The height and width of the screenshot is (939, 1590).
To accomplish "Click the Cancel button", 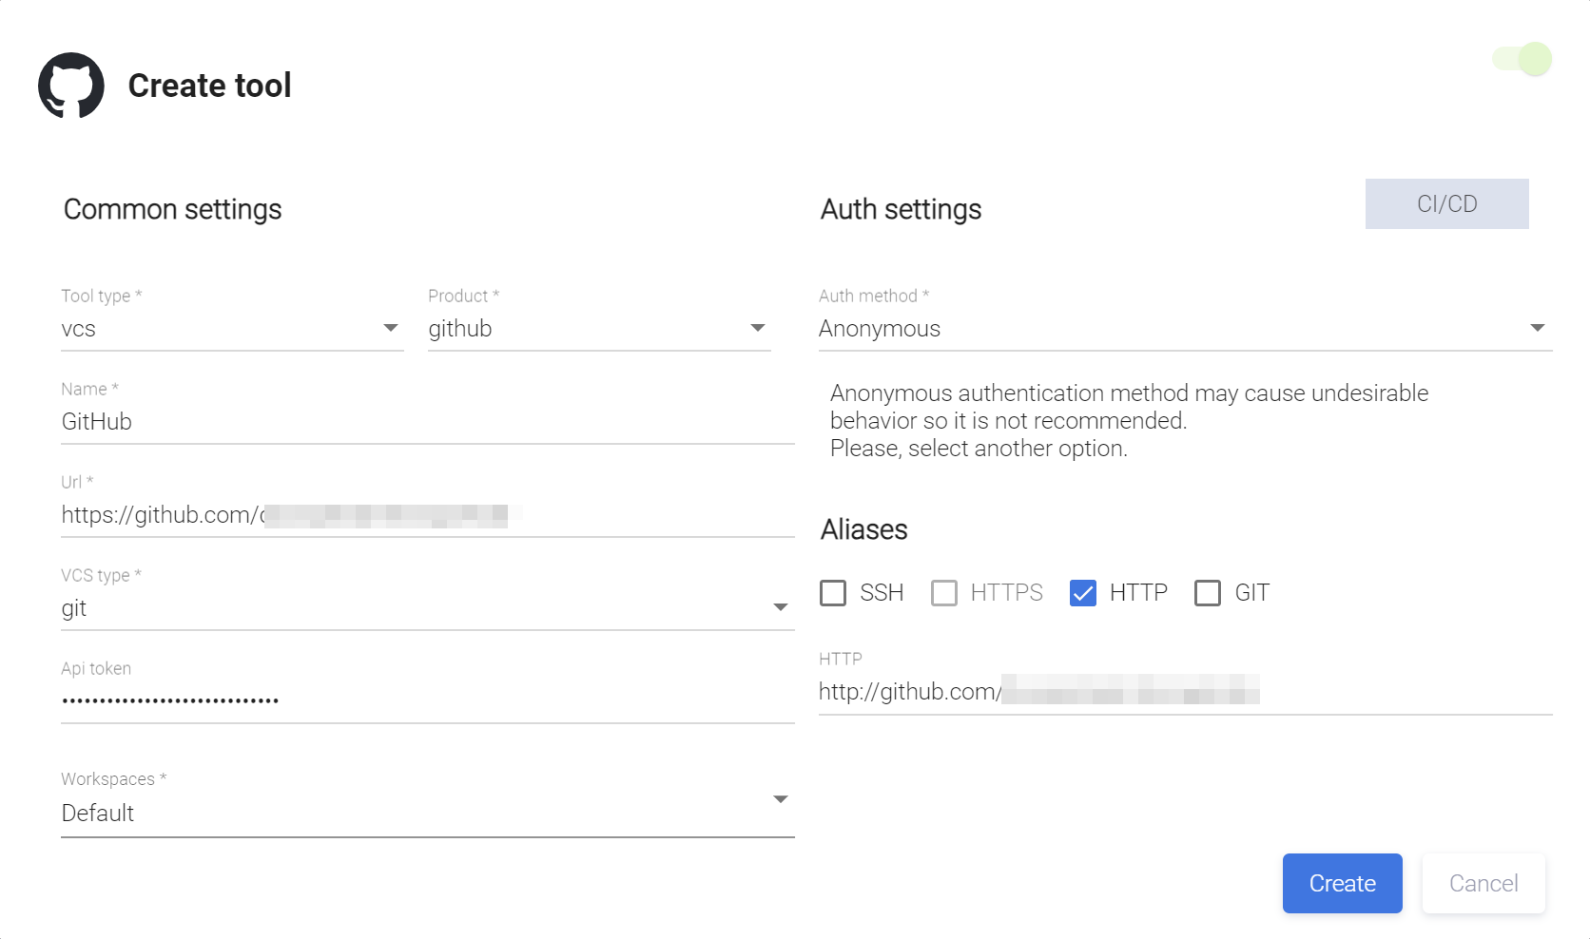I will [x=1483, y=884].
